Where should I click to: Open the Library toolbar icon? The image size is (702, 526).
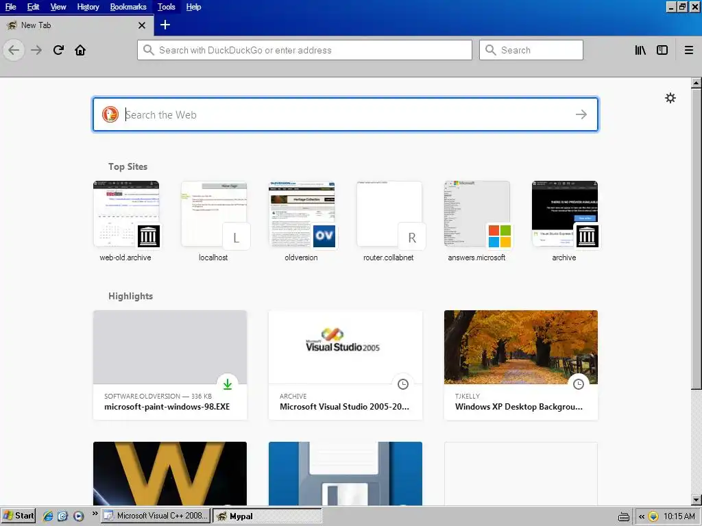[640, 50]
